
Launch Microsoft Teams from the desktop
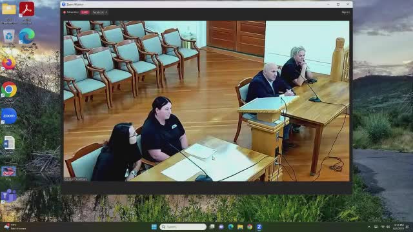tap(8, 196)
